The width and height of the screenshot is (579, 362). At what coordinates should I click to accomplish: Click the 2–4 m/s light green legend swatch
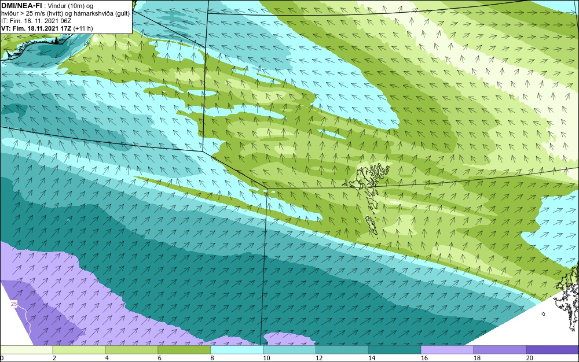(x=79, y=350)
